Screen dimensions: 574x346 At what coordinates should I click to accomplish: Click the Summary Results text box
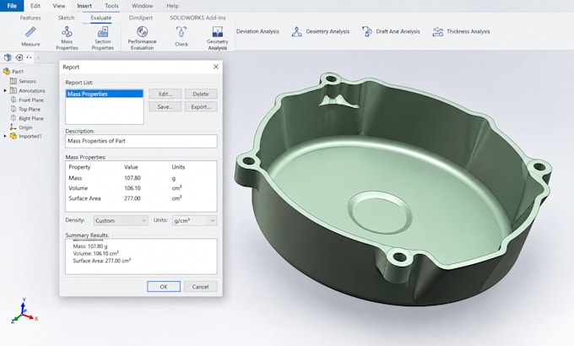coord(141,257)
